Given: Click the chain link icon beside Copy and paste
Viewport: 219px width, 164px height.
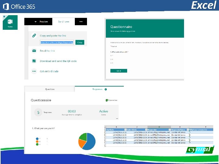Looking at the screenshot, I should tap(34, 36).
